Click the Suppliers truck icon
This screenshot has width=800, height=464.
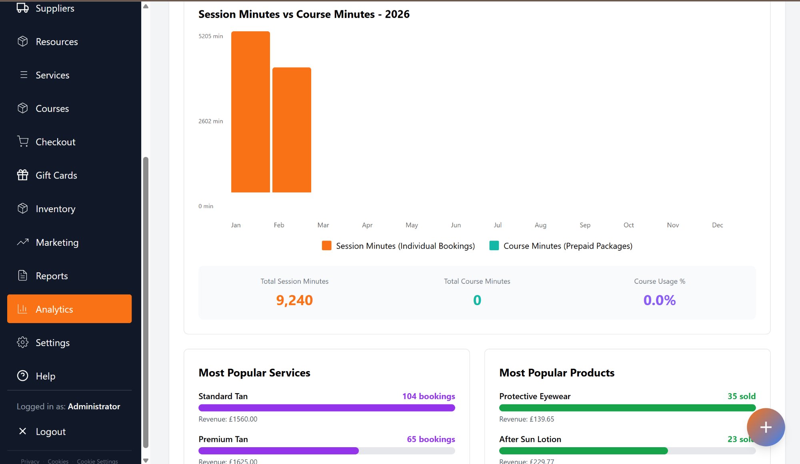[22, 8]
